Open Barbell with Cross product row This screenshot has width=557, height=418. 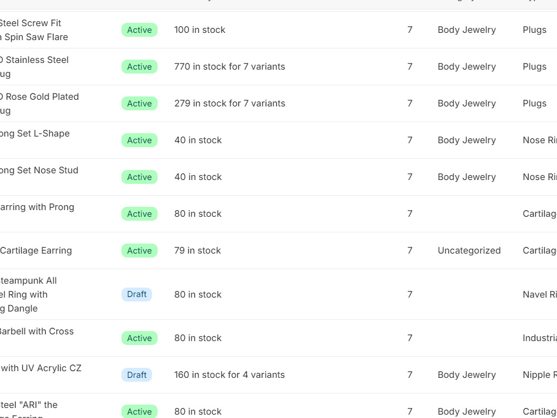point(37,331)
